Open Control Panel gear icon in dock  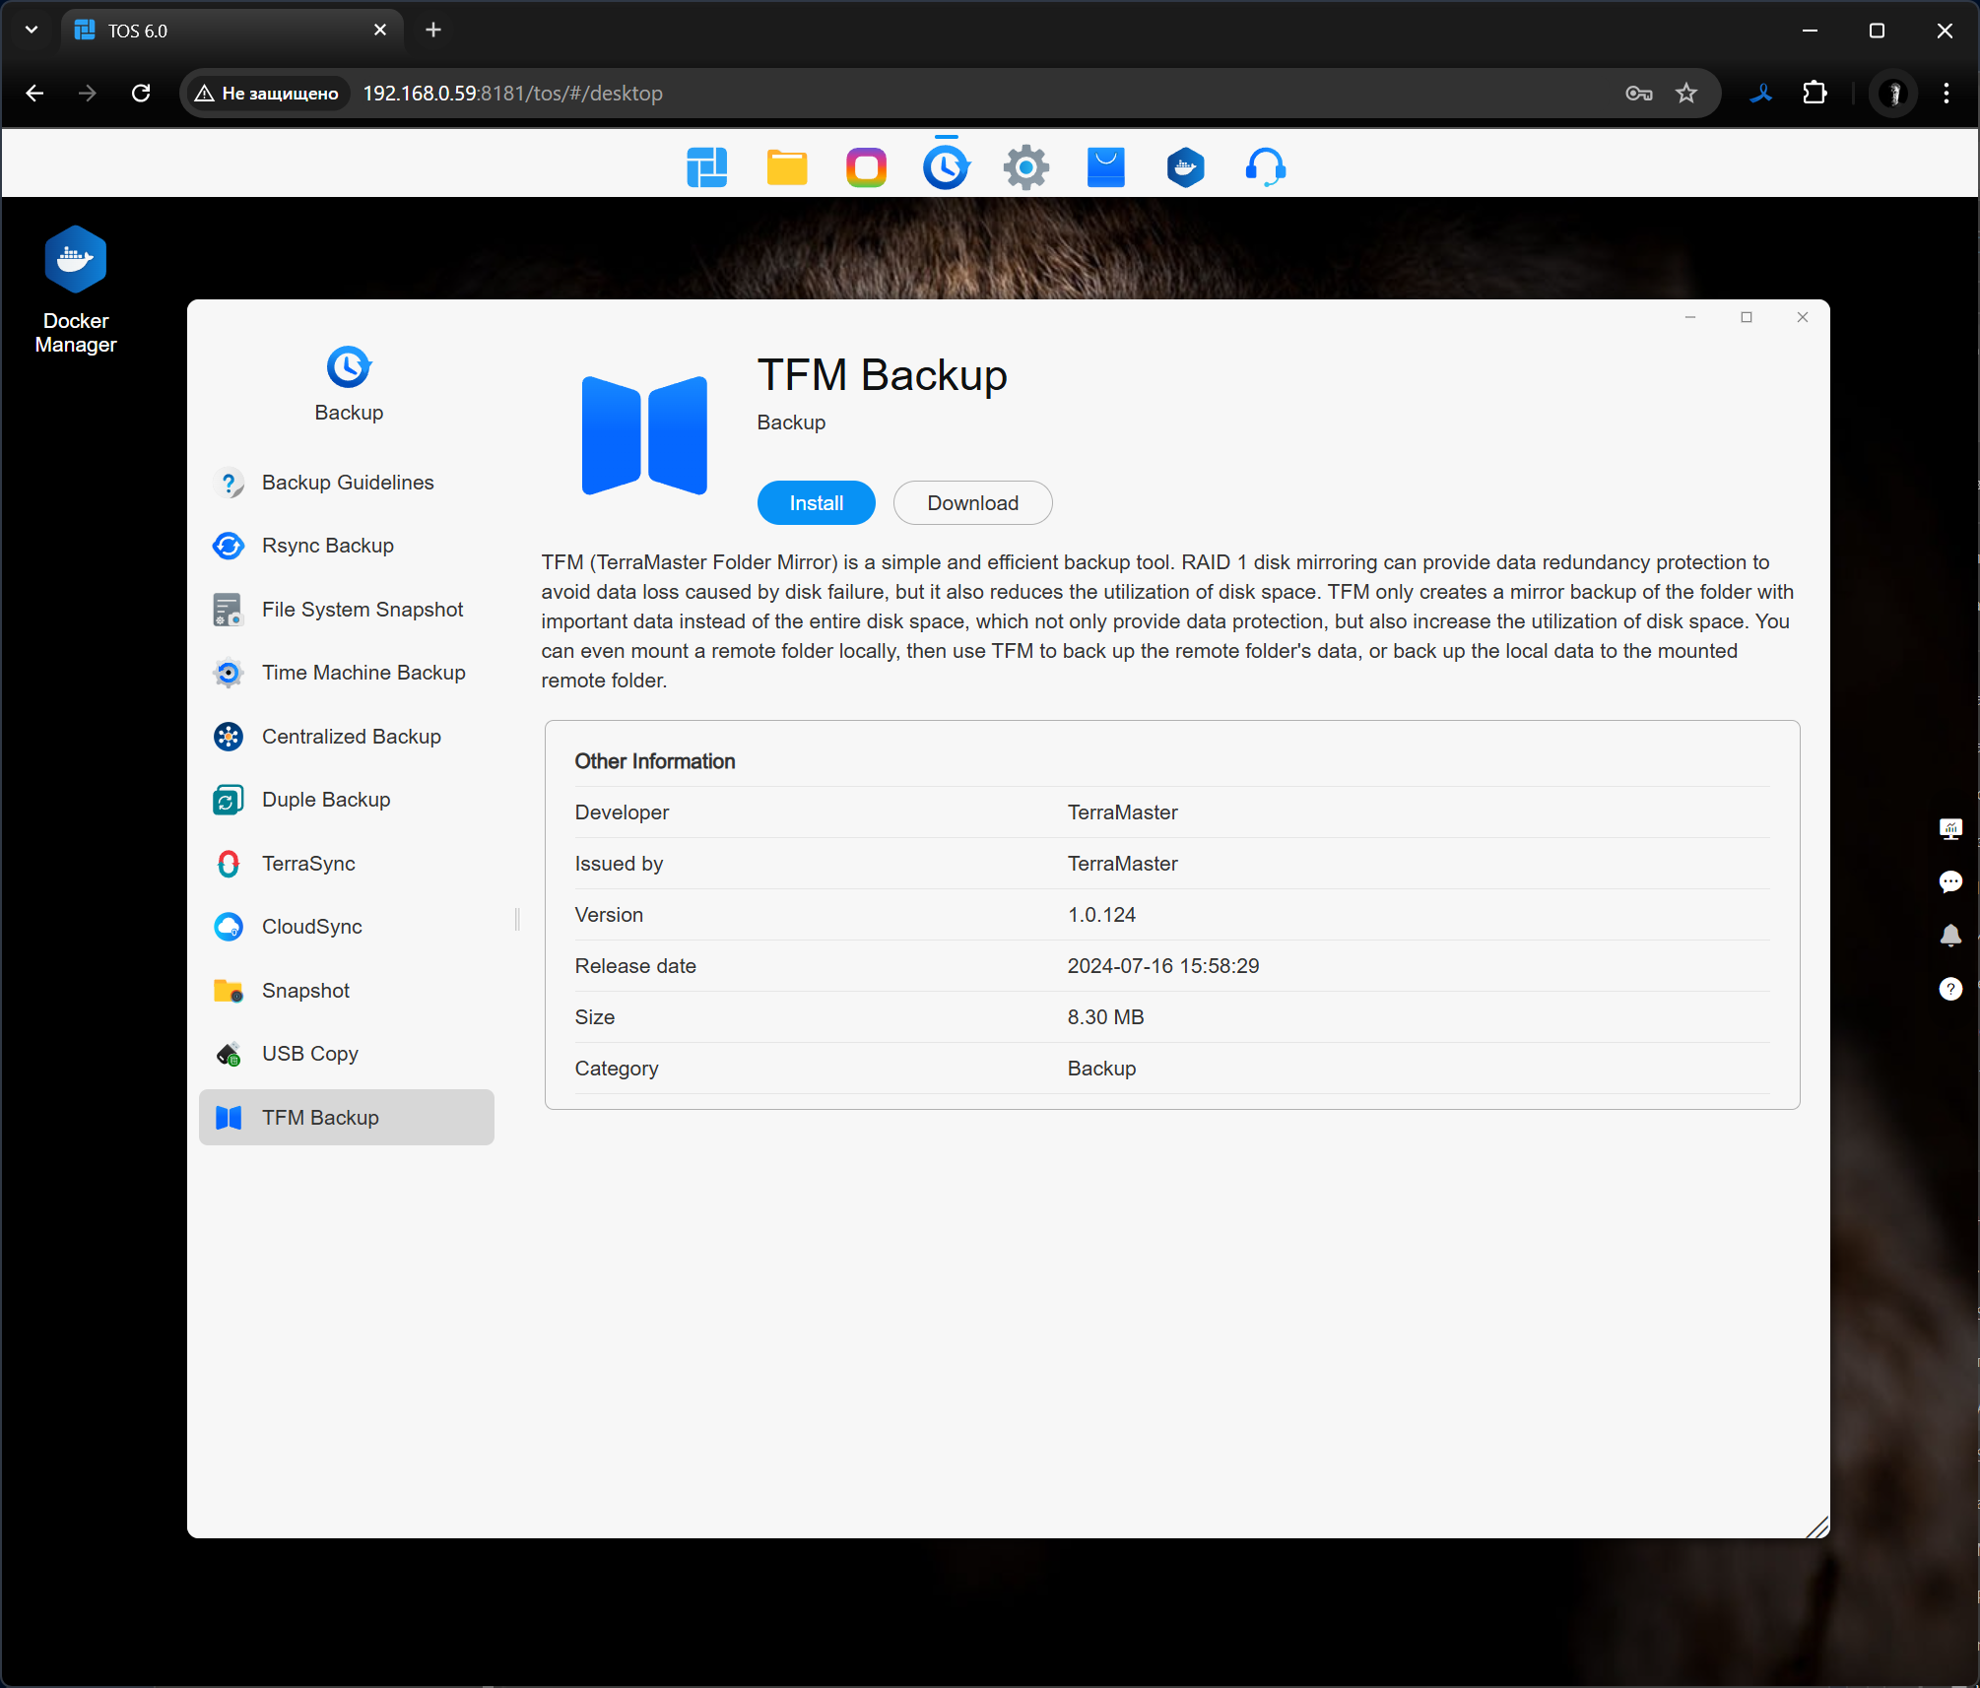(1025, 167)
